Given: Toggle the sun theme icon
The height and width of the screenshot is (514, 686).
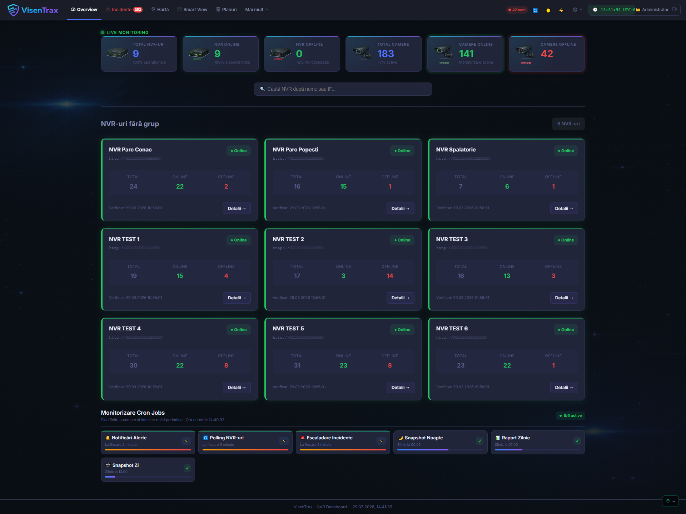Looking at the screenshot, I should click(548, 10).
